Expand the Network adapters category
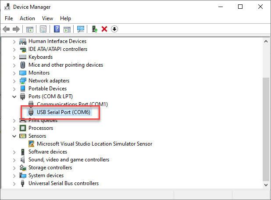The width and height of the screenshot is (271, 200). click(14, 81)
